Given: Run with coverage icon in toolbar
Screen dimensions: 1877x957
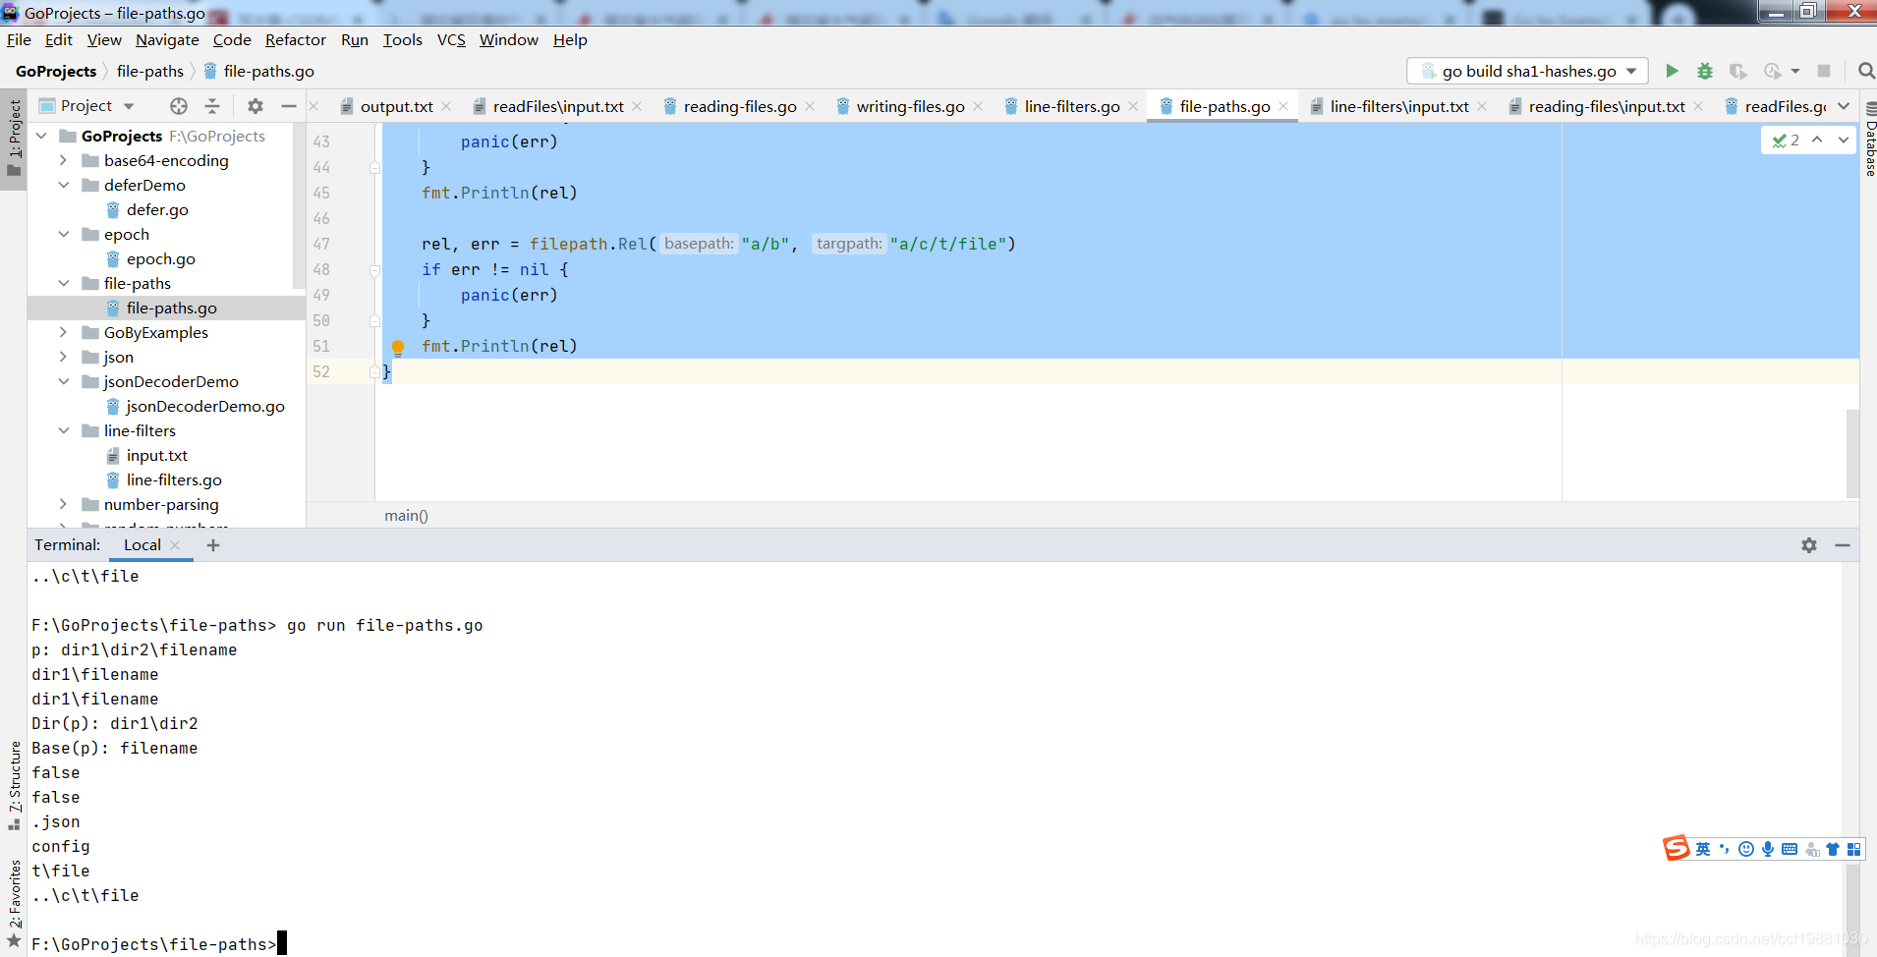Looking at the screenshot, I should [1737, 71].
